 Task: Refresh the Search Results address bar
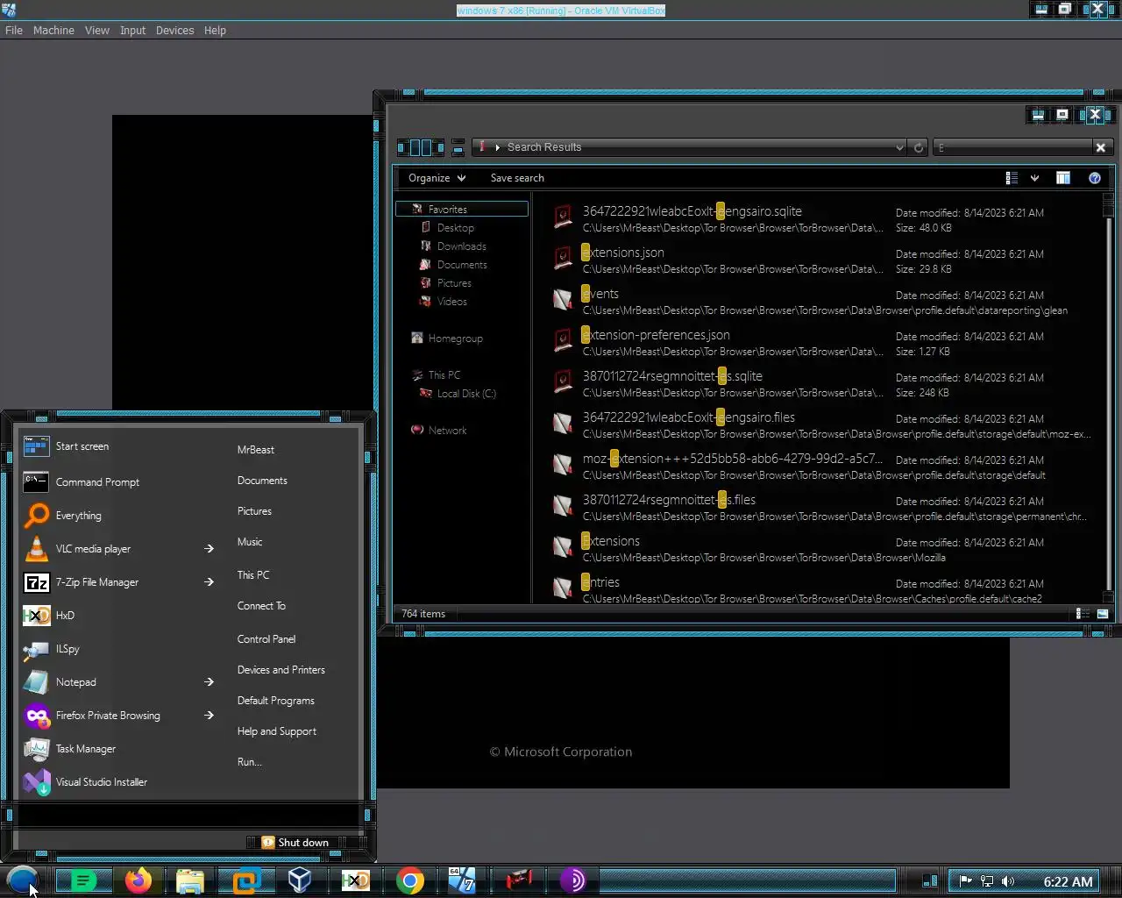[919, 147]
